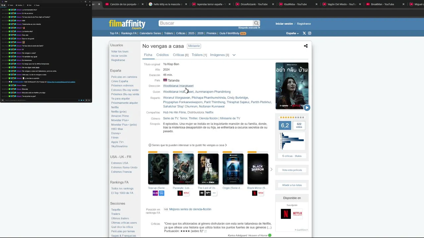Select the Kick tab in chat window
The height and width of the screenshot is (238, 424).
click(29, 5)
